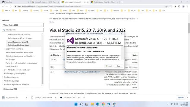Bookmark this page with the star icon
Image resolution: width=190 pixels, height=107 pixels.
[170, 7]
